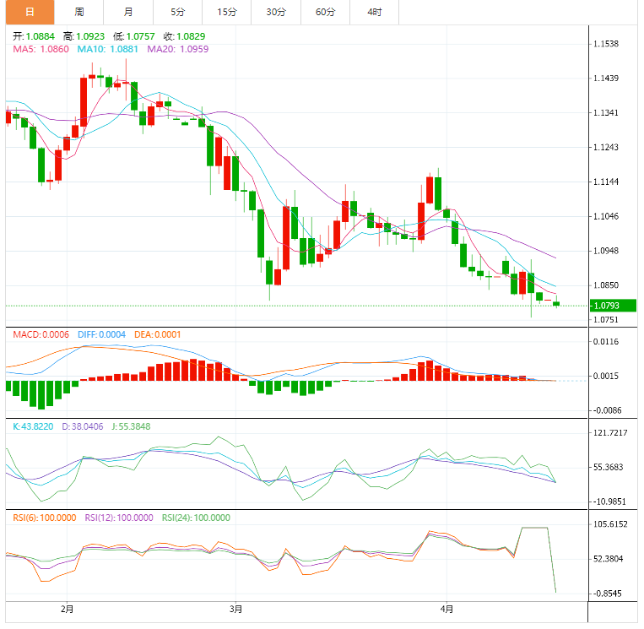Click the RSI(6) indicator label

(45, 518)
